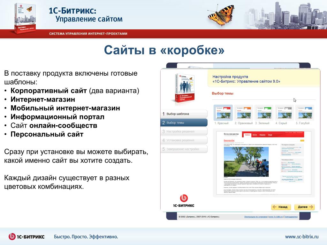This screenshot has height=245, width=327.
Task: Click the 'Выбор темы' section heading
Action: pyautogui.click(x=223, y=93)
